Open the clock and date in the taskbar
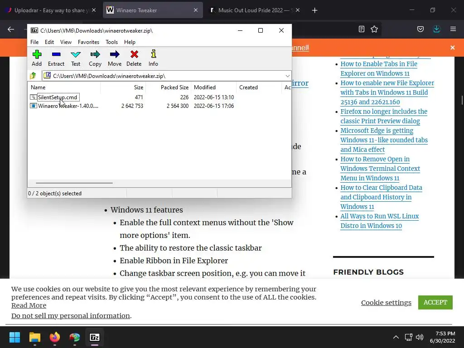Viewport: 464px width, 348px height. (x=442, y=337)
